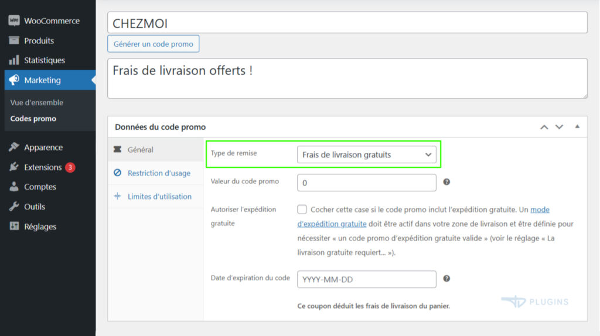This screenshot has width=600, height=336.
Task: Click the date d'expiration input field
Action: click(x=367, y=279)
